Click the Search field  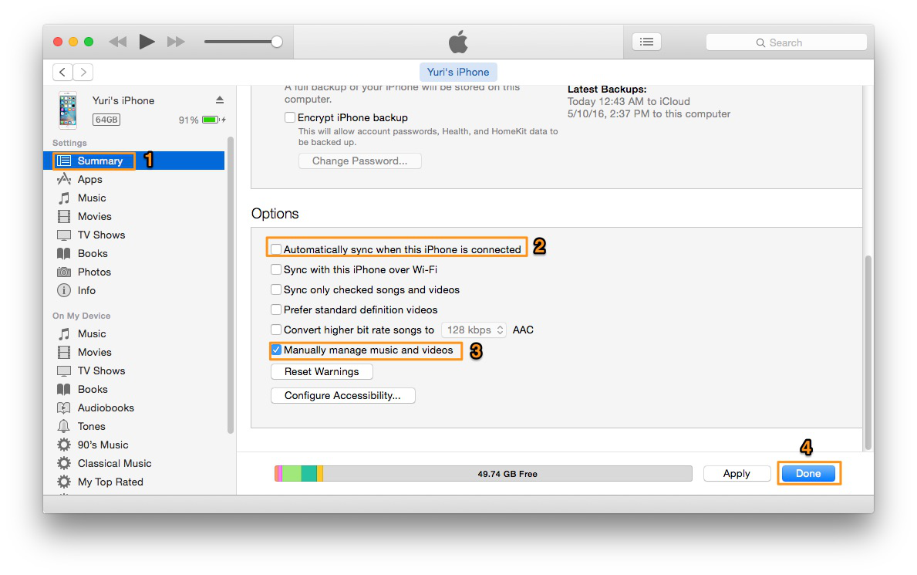coord(786,42)
